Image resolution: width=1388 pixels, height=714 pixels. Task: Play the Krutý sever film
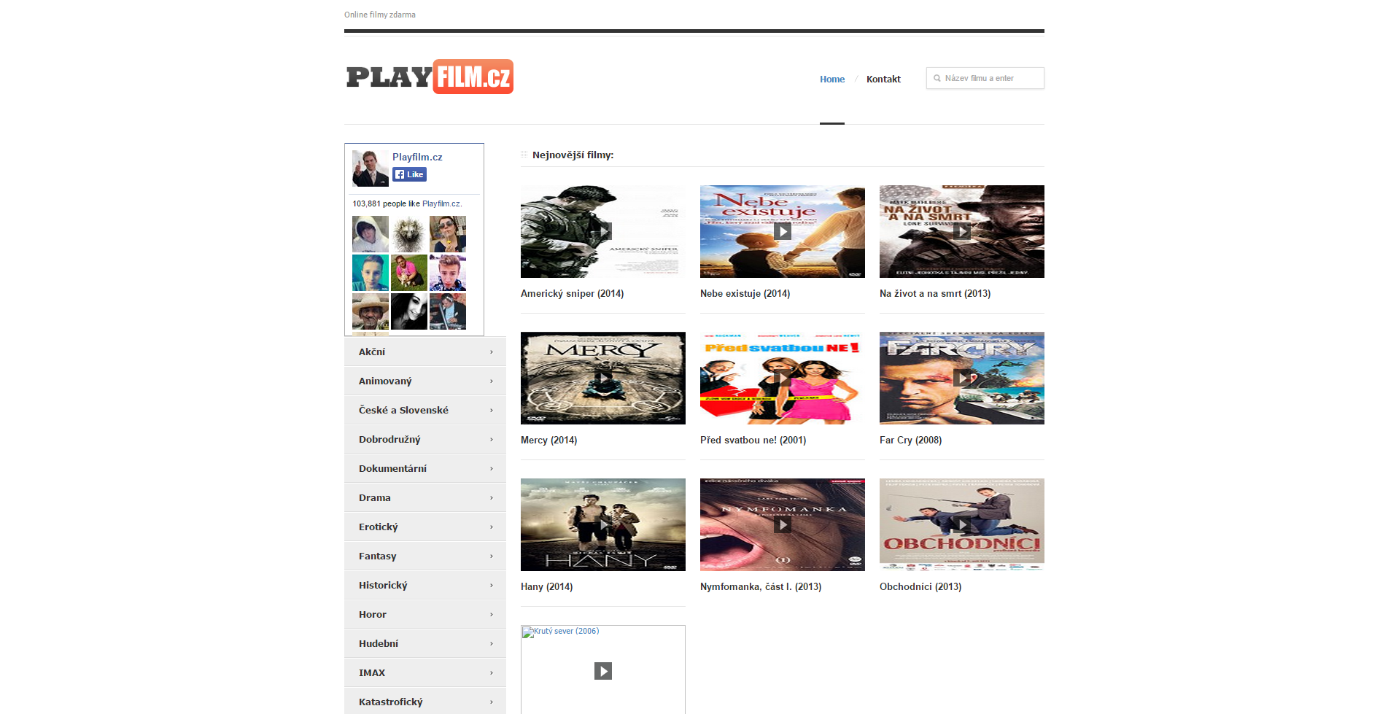(x=603, y=671)
